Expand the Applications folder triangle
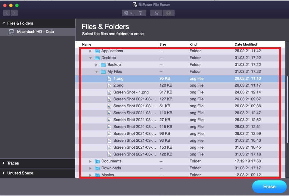The width and height of the screenshot is (289, 196). tap(91, 51)
